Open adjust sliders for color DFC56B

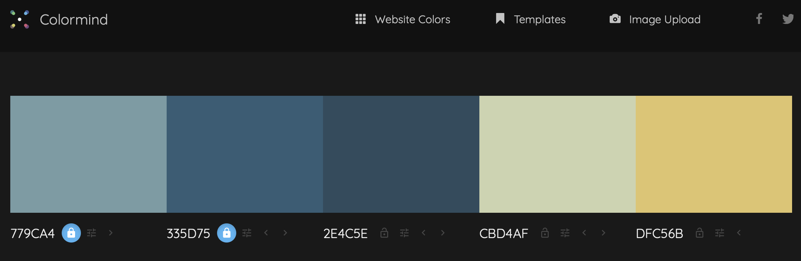click(x=720, y=233)
